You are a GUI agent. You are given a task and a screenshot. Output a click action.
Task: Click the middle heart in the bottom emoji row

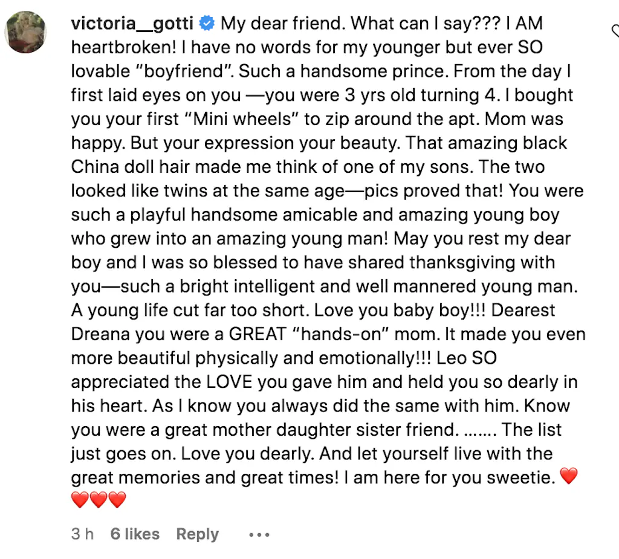point(99,500)
